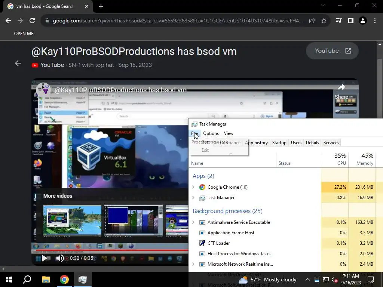Select Host Process for Windows Tasks

tap(239, 254)
